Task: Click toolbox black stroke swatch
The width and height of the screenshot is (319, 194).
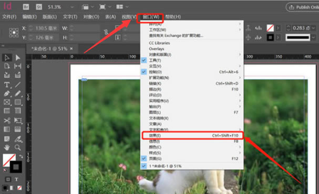Action: click(x=16, y=167)
